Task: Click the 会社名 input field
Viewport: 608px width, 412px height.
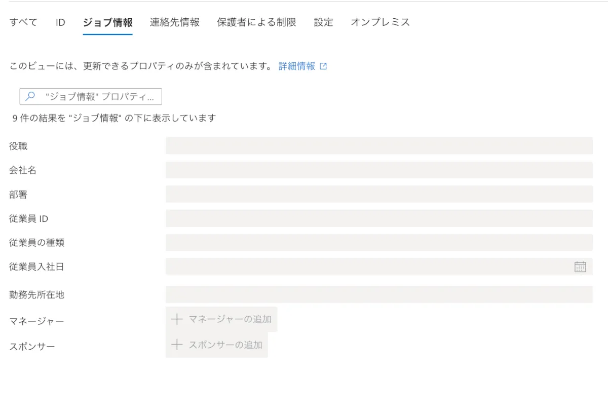Action: click(x=378, y=170)
